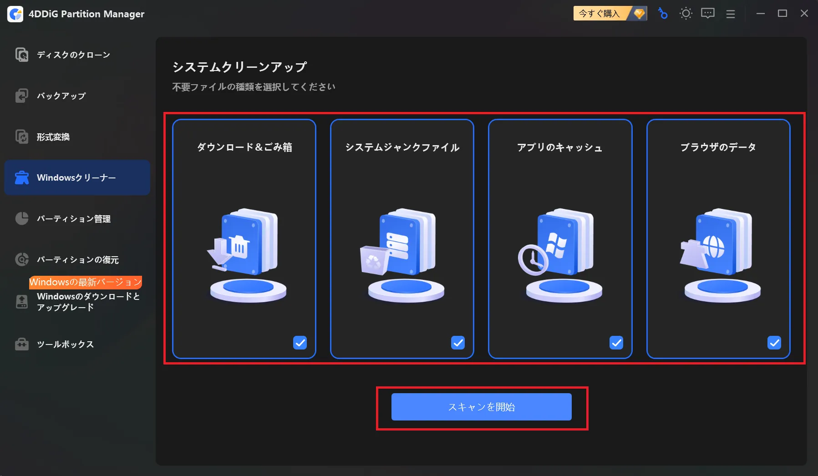The height and width of the screenshot is (476, 818).
Task: Open パーティションの復元 section
Action: click(x=77, y=259)
